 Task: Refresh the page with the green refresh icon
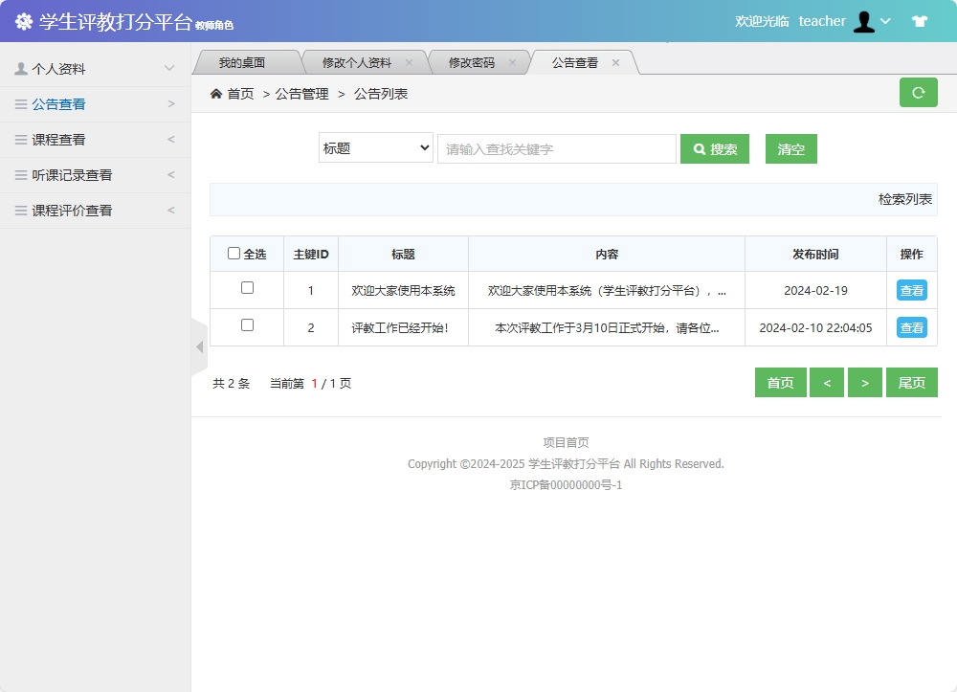point(918,93)
